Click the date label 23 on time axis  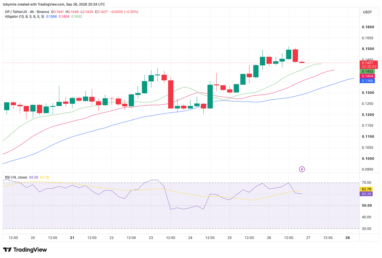click(151, 238)
